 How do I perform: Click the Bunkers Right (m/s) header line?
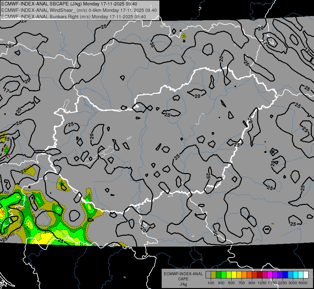73,17
